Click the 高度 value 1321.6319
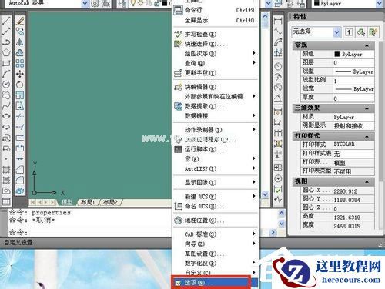Screen dimensions: 385x289 (353, 218)
